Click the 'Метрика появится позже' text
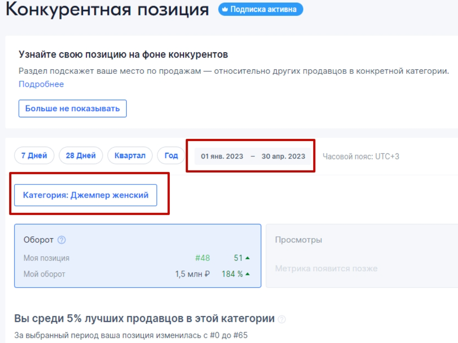The width and height of the screenshot is (458, 343). click(326, 269)
